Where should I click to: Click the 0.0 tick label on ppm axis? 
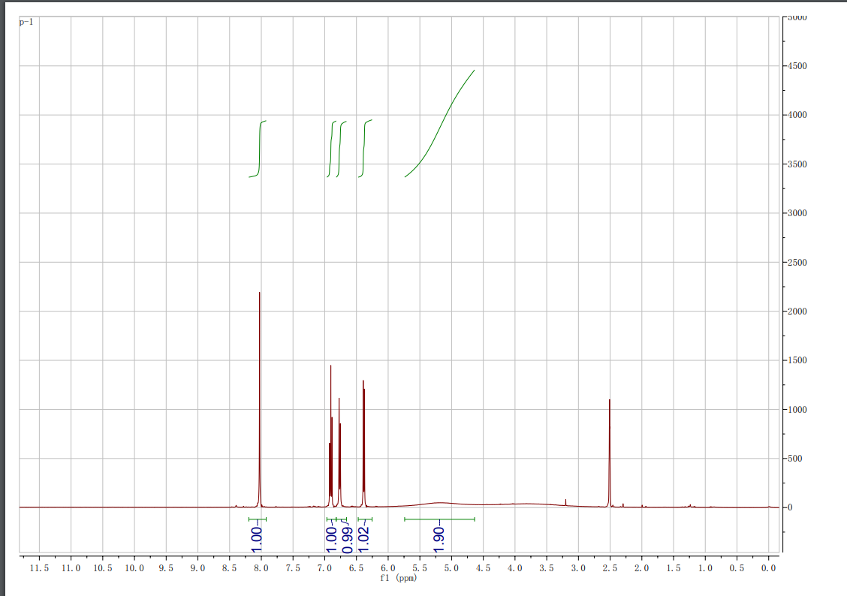[768, 569]
